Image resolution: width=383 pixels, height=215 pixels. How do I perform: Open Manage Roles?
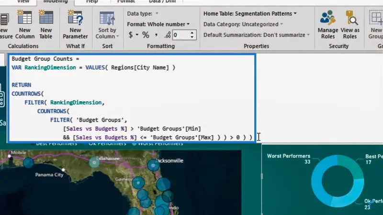(328, 24)
